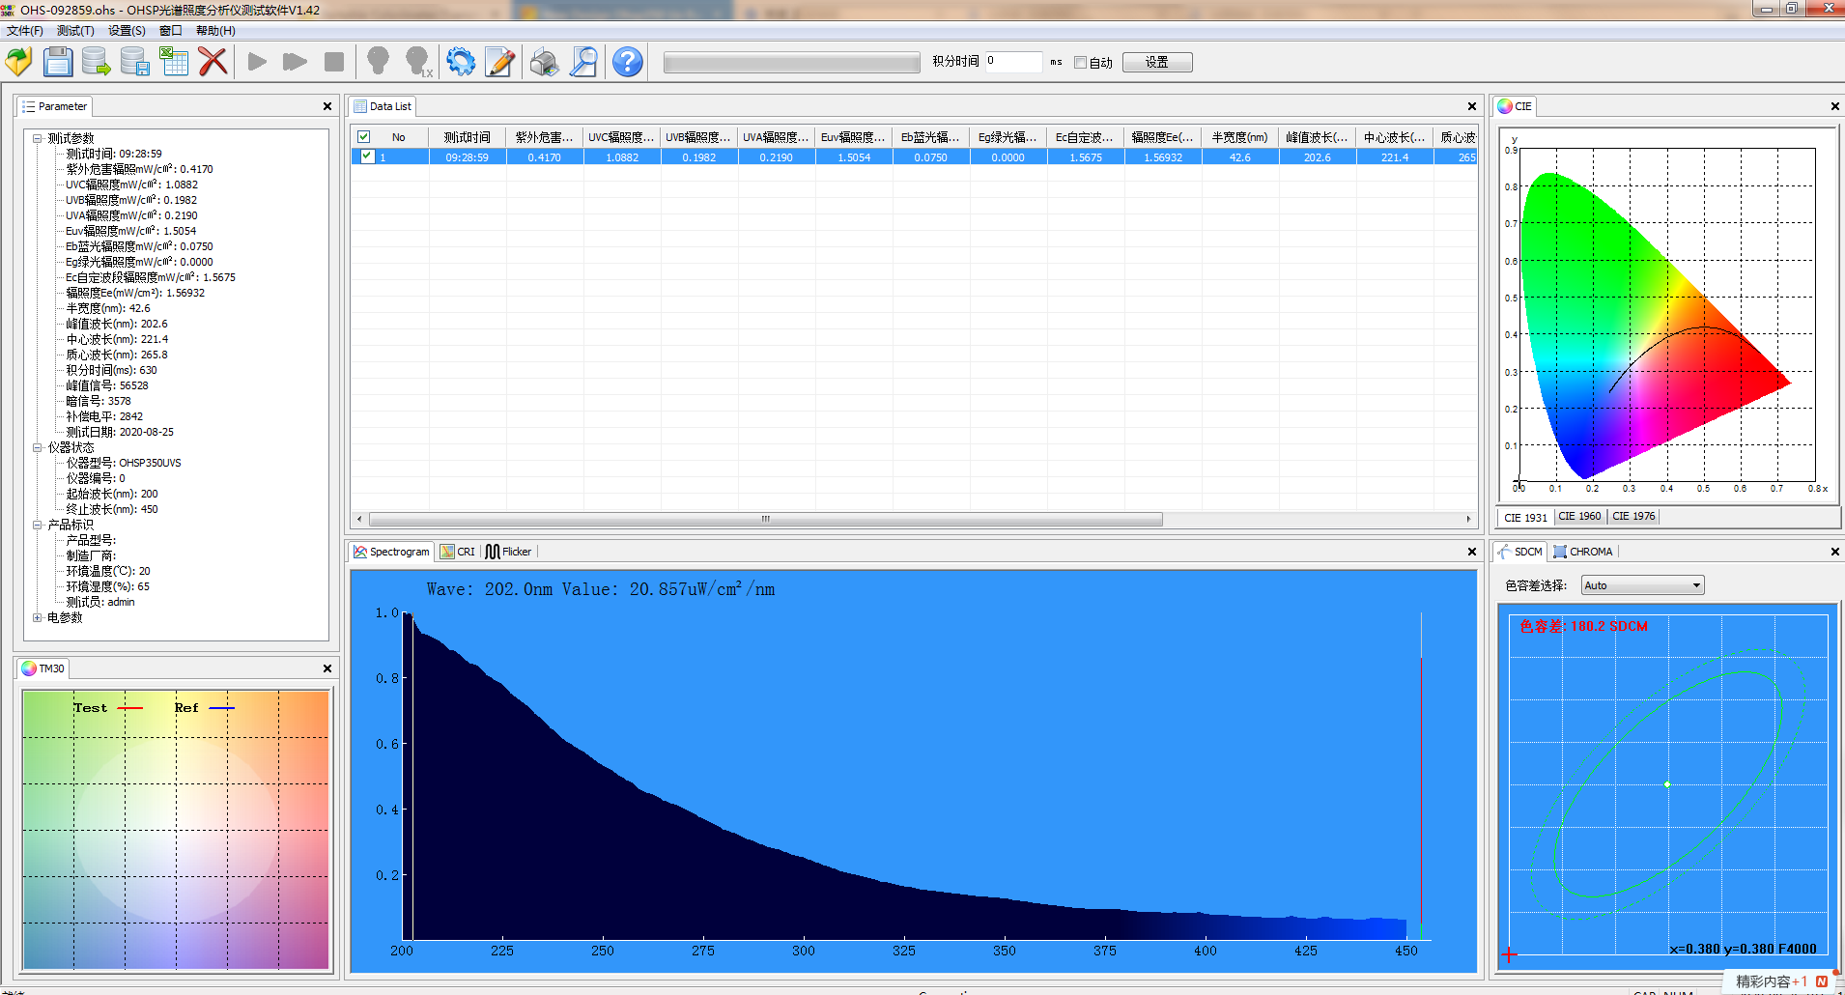Toggle the select-all checkbox in Data List header
This screenshot has width=1845, height=995.
[364, 137]
